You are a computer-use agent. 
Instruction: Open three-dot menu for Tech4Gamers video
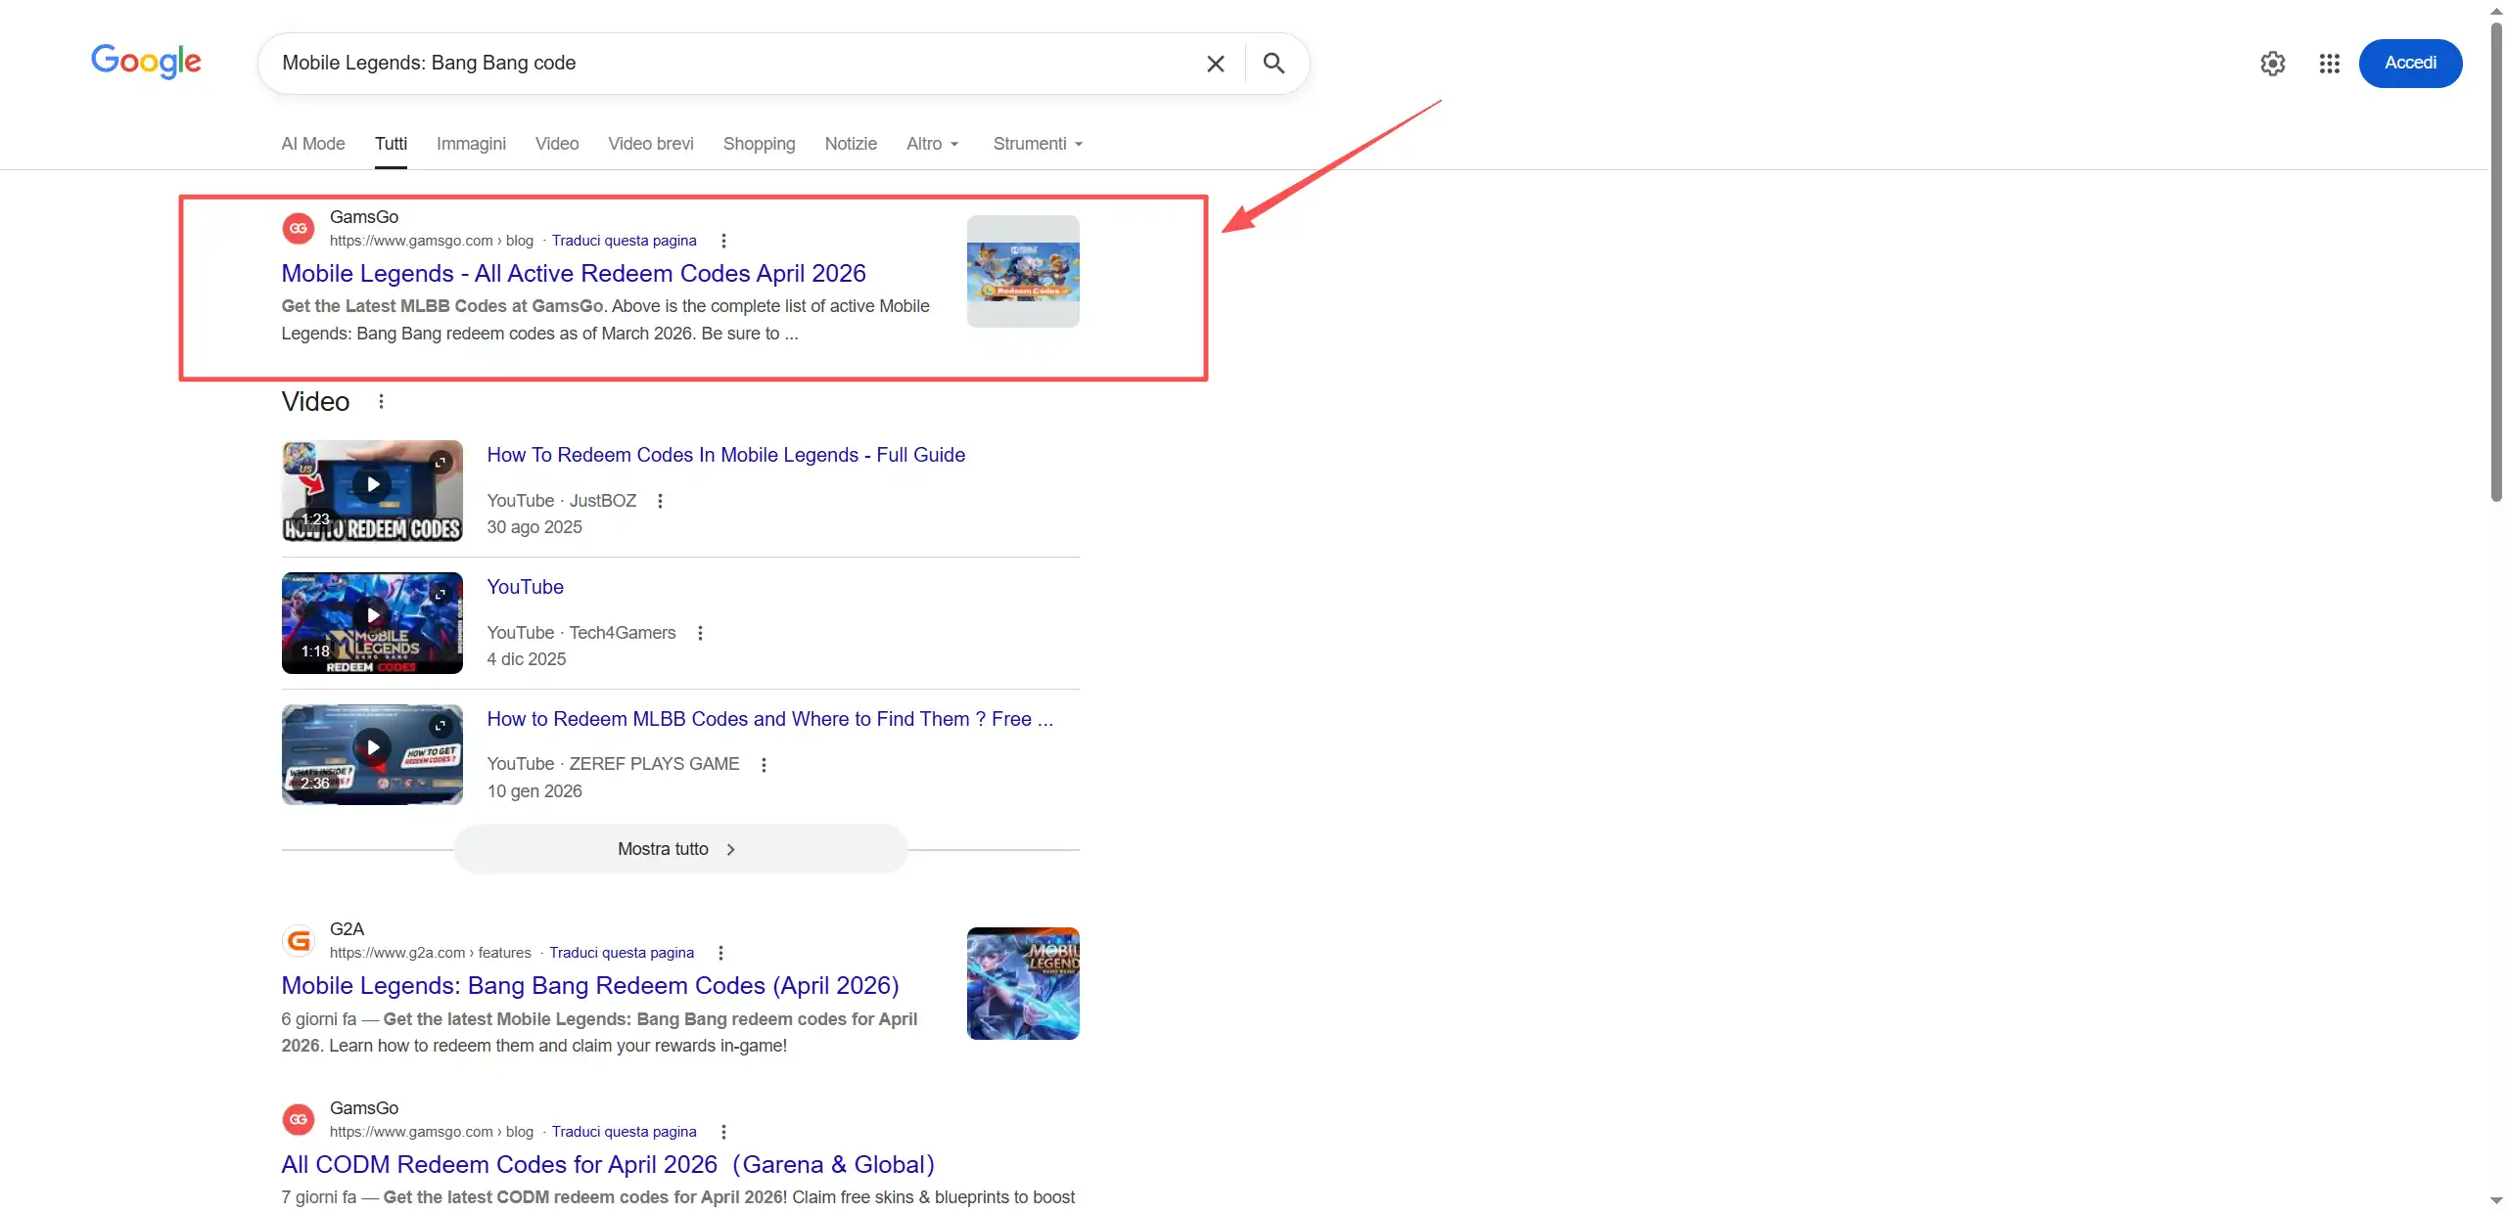(700, 633)
